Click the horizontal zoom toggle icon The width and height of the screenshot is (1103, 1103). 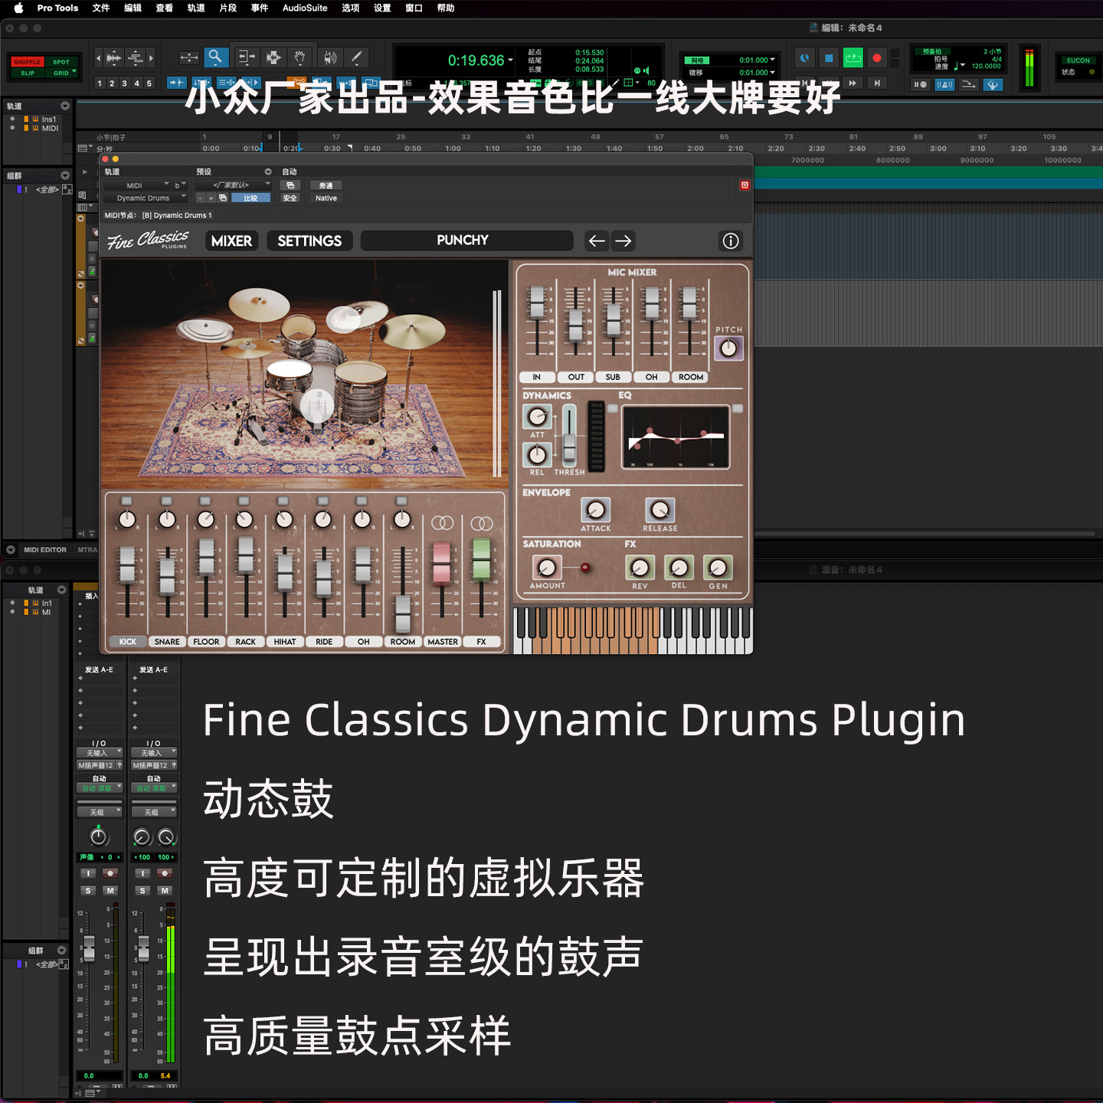click(x=188, y=57)
